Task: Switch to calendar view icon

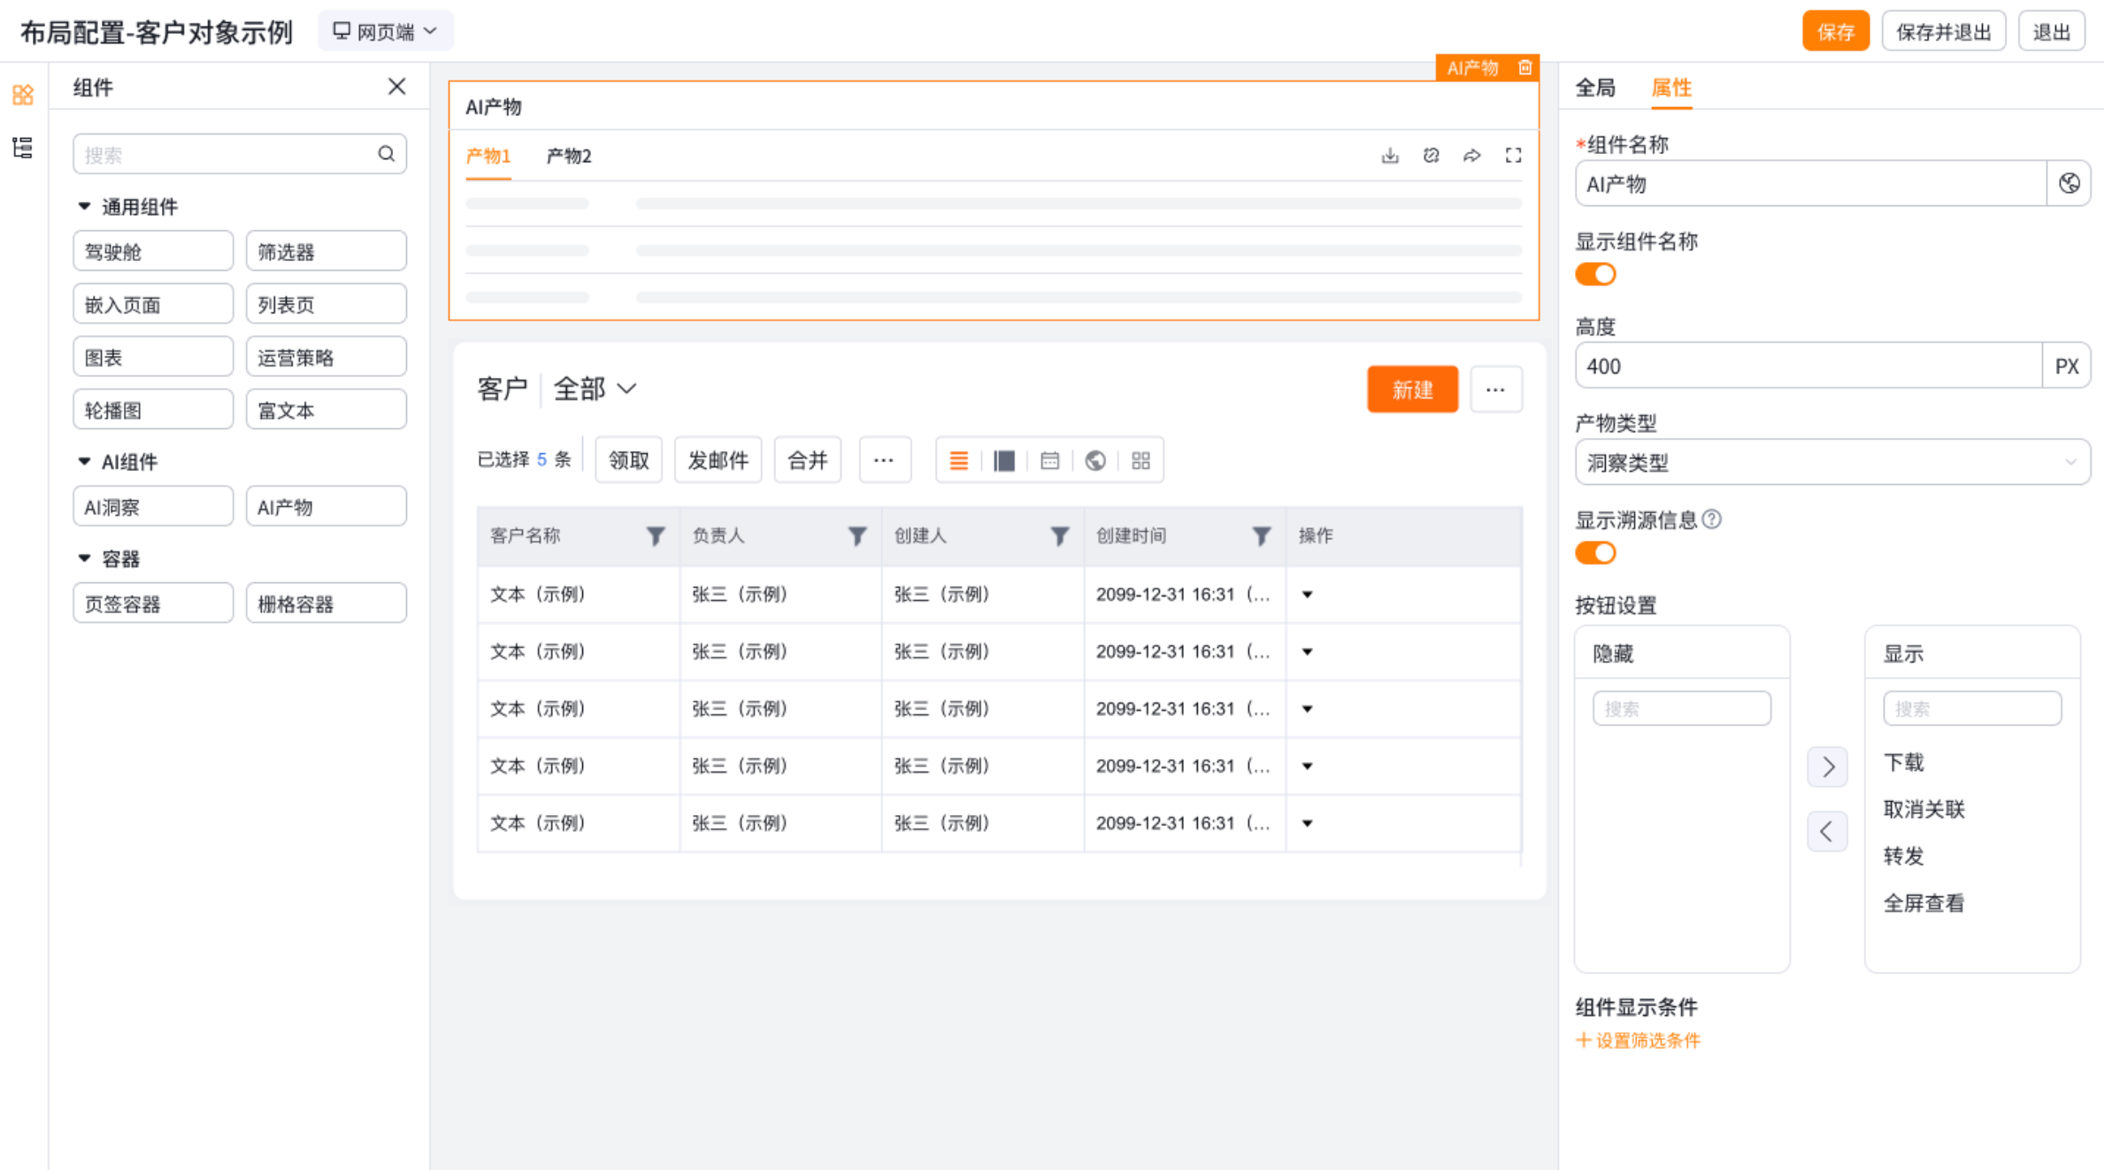Action: pyautogui.click(x=1050, y=460)
